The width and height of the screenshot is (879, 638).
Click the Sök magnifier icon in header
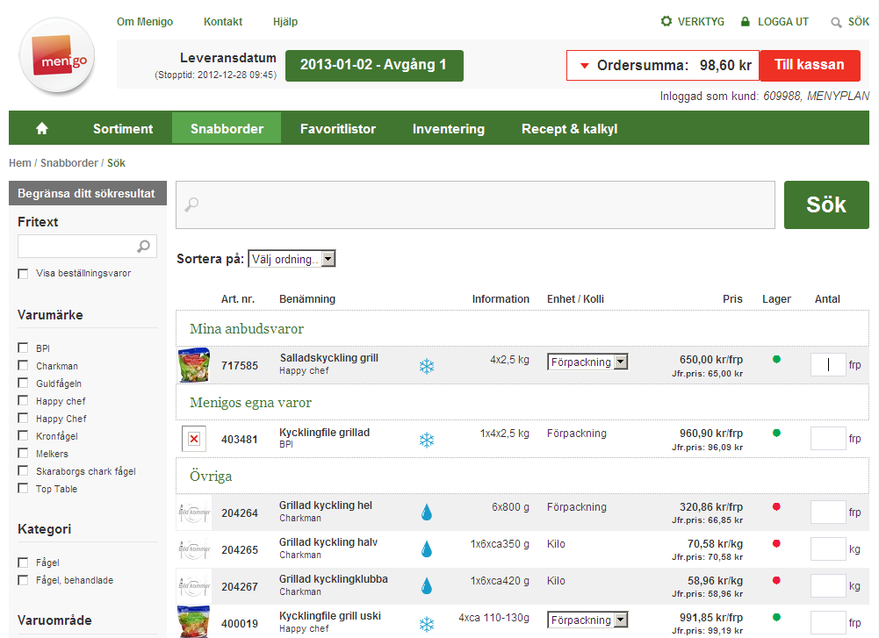(x=836, y=23)
